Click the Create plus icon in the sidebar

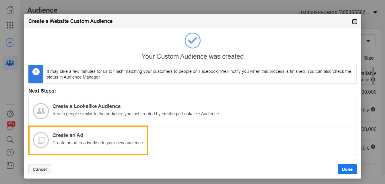tap(10, 42)
